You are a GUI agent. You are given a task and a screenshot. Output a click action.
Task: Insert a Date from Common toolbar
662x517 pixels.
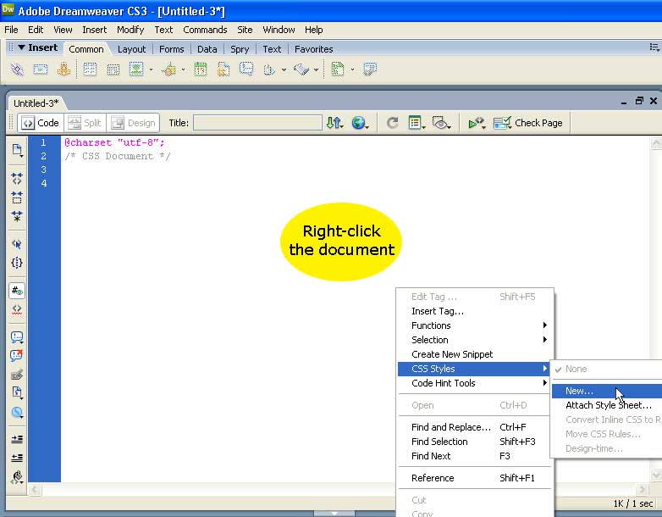pyautogui.click(x=201, y=69)
